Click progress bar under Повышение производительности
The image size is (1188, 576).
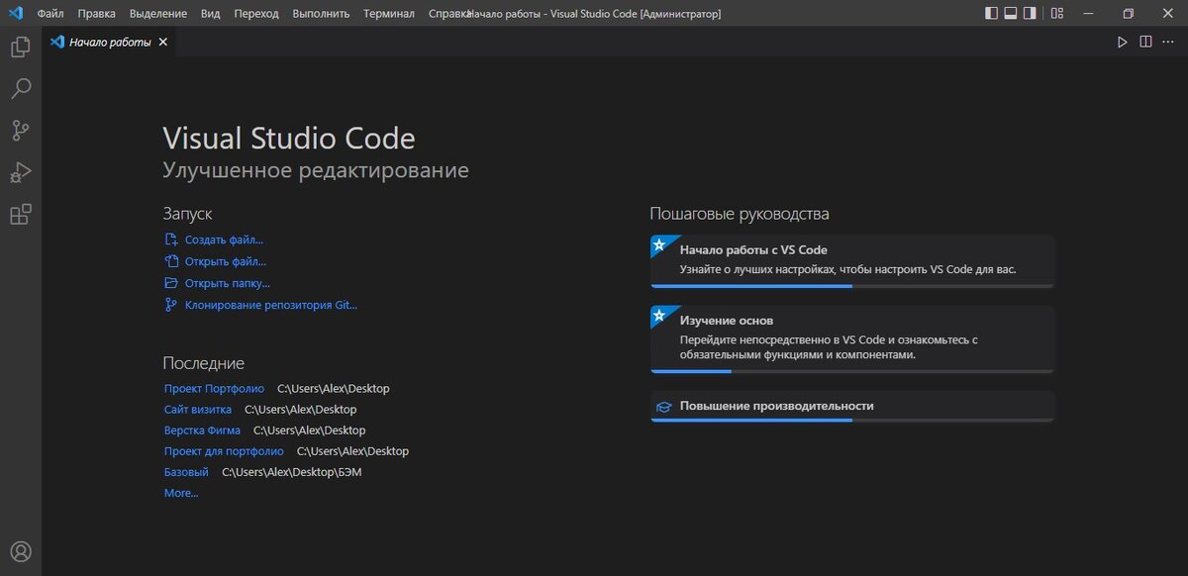pos(852,420)
